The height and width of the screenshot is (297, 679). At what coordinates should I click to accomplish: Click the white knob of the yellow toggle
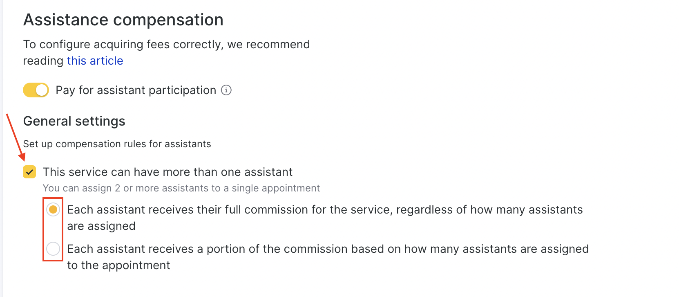(42, 90)
